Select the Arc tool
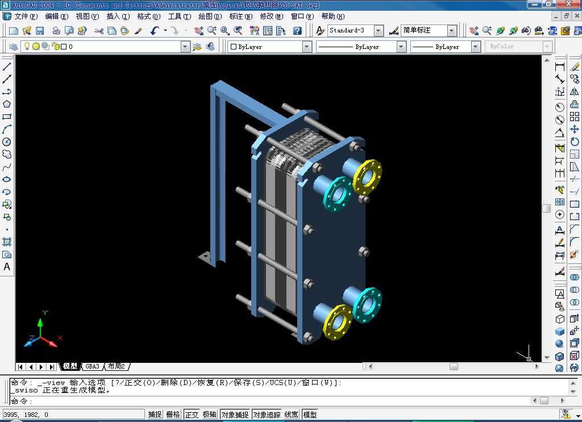 click(7, 129)
